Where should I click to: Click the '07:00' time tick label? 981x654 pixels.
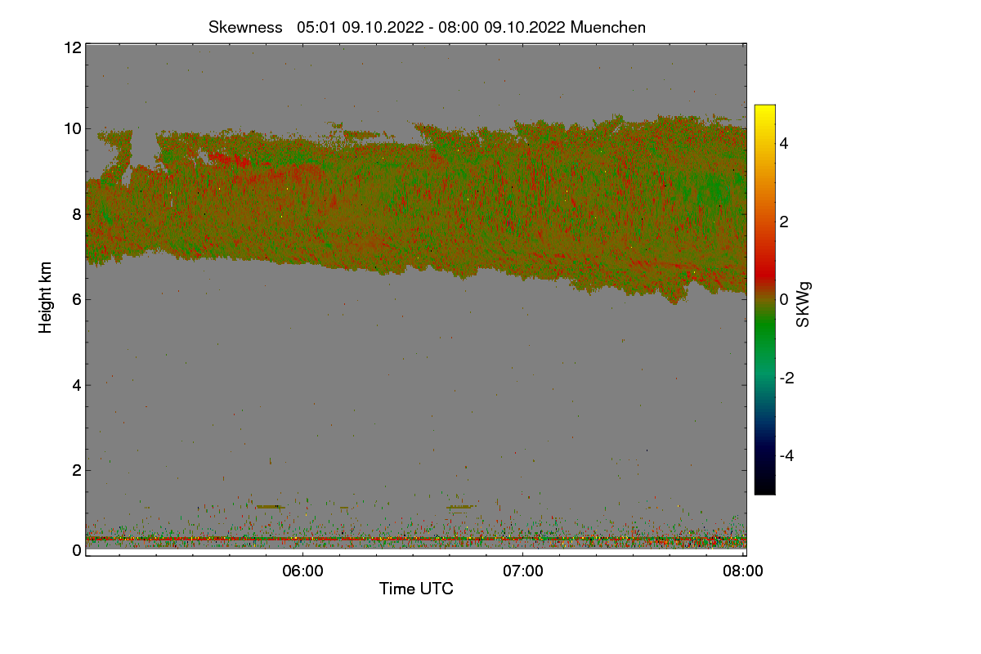coord(522,571)
